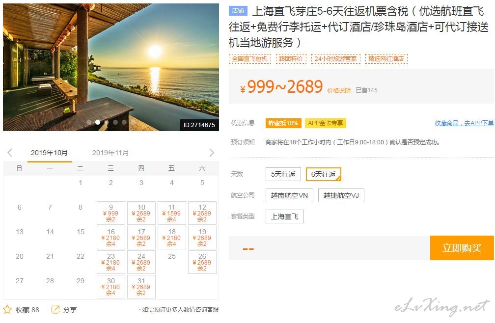Click the 全国直飞包机 tag
The height and width of the screenshot is (323, 495).
(x=249, y=59)
